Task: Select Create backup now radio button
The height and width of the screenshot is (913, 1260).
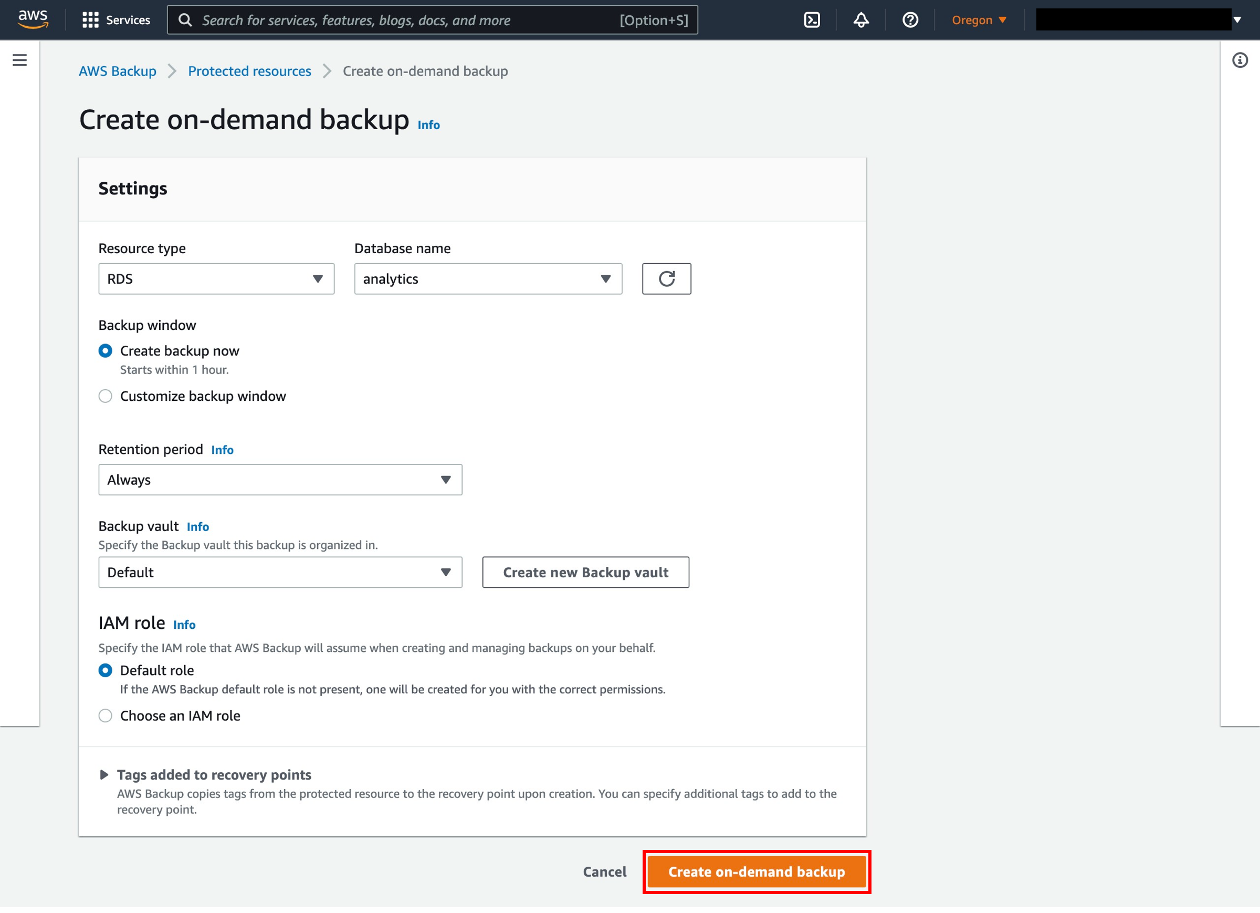Action: pos(105,351)
